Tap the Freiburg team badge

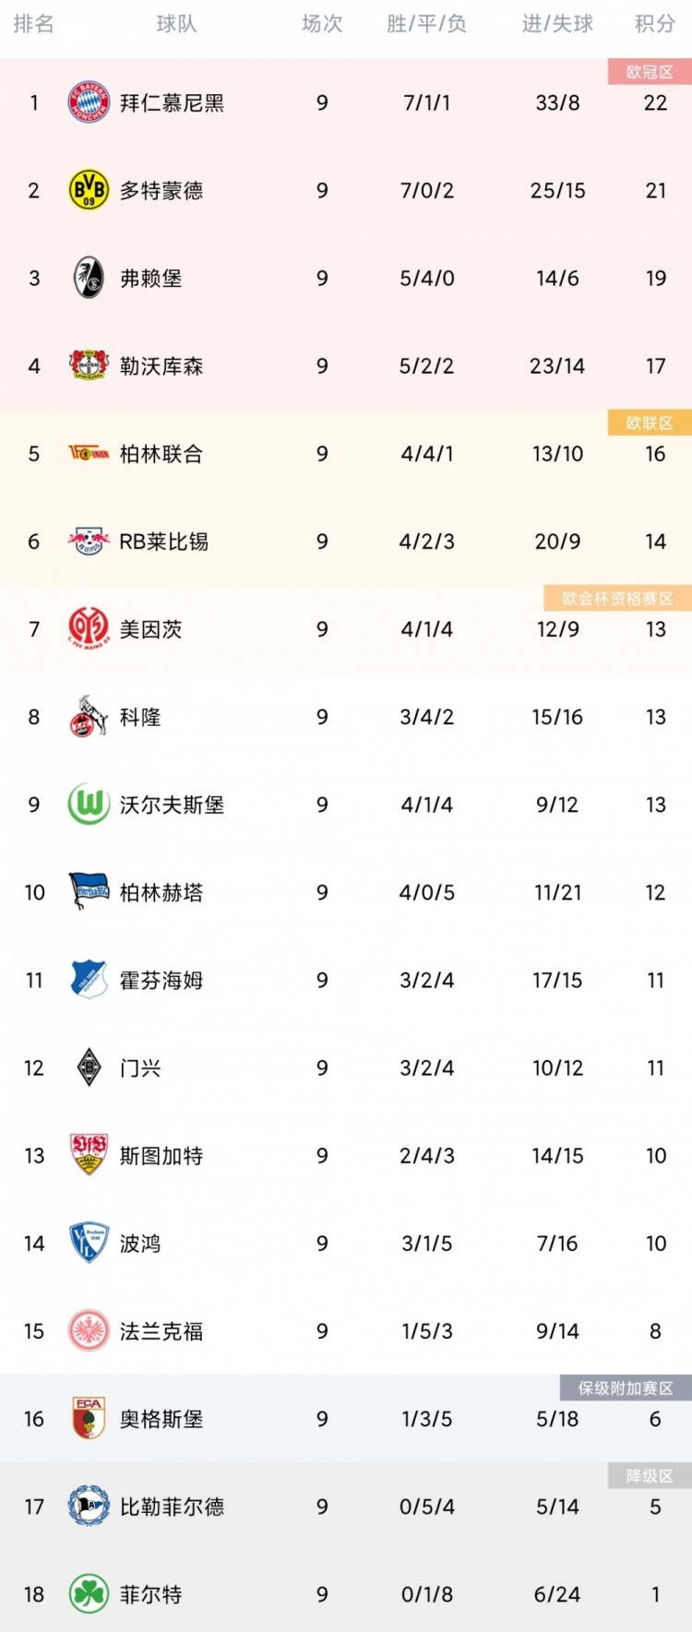[x=89, y=278]
